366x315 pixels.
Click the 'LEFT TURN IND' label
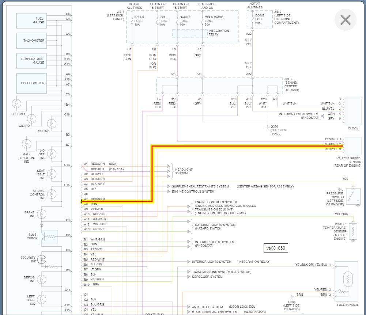31,300
